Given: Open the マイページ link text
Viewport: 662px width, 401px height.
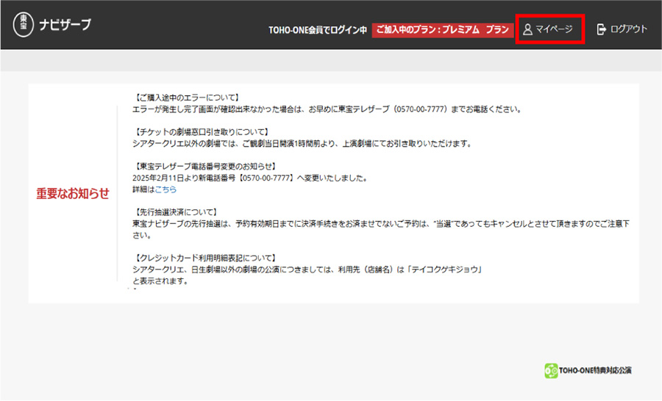Looking at the screenshot, I should tap(554, 29).
